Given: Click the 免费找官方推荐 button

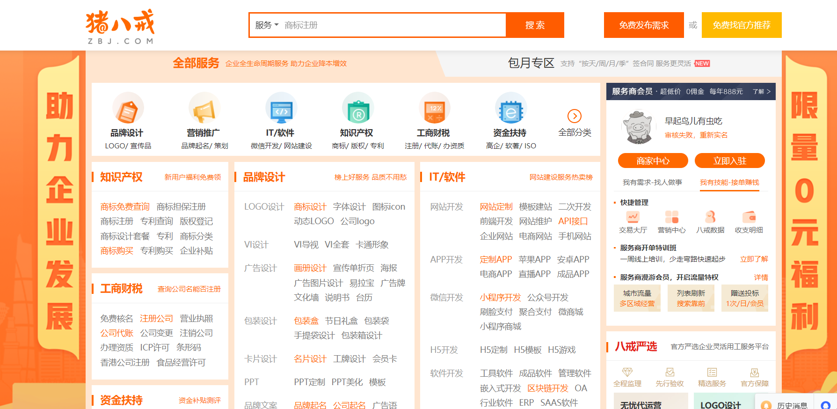Looking at the screenshot, I should click(x=742, y=25).
